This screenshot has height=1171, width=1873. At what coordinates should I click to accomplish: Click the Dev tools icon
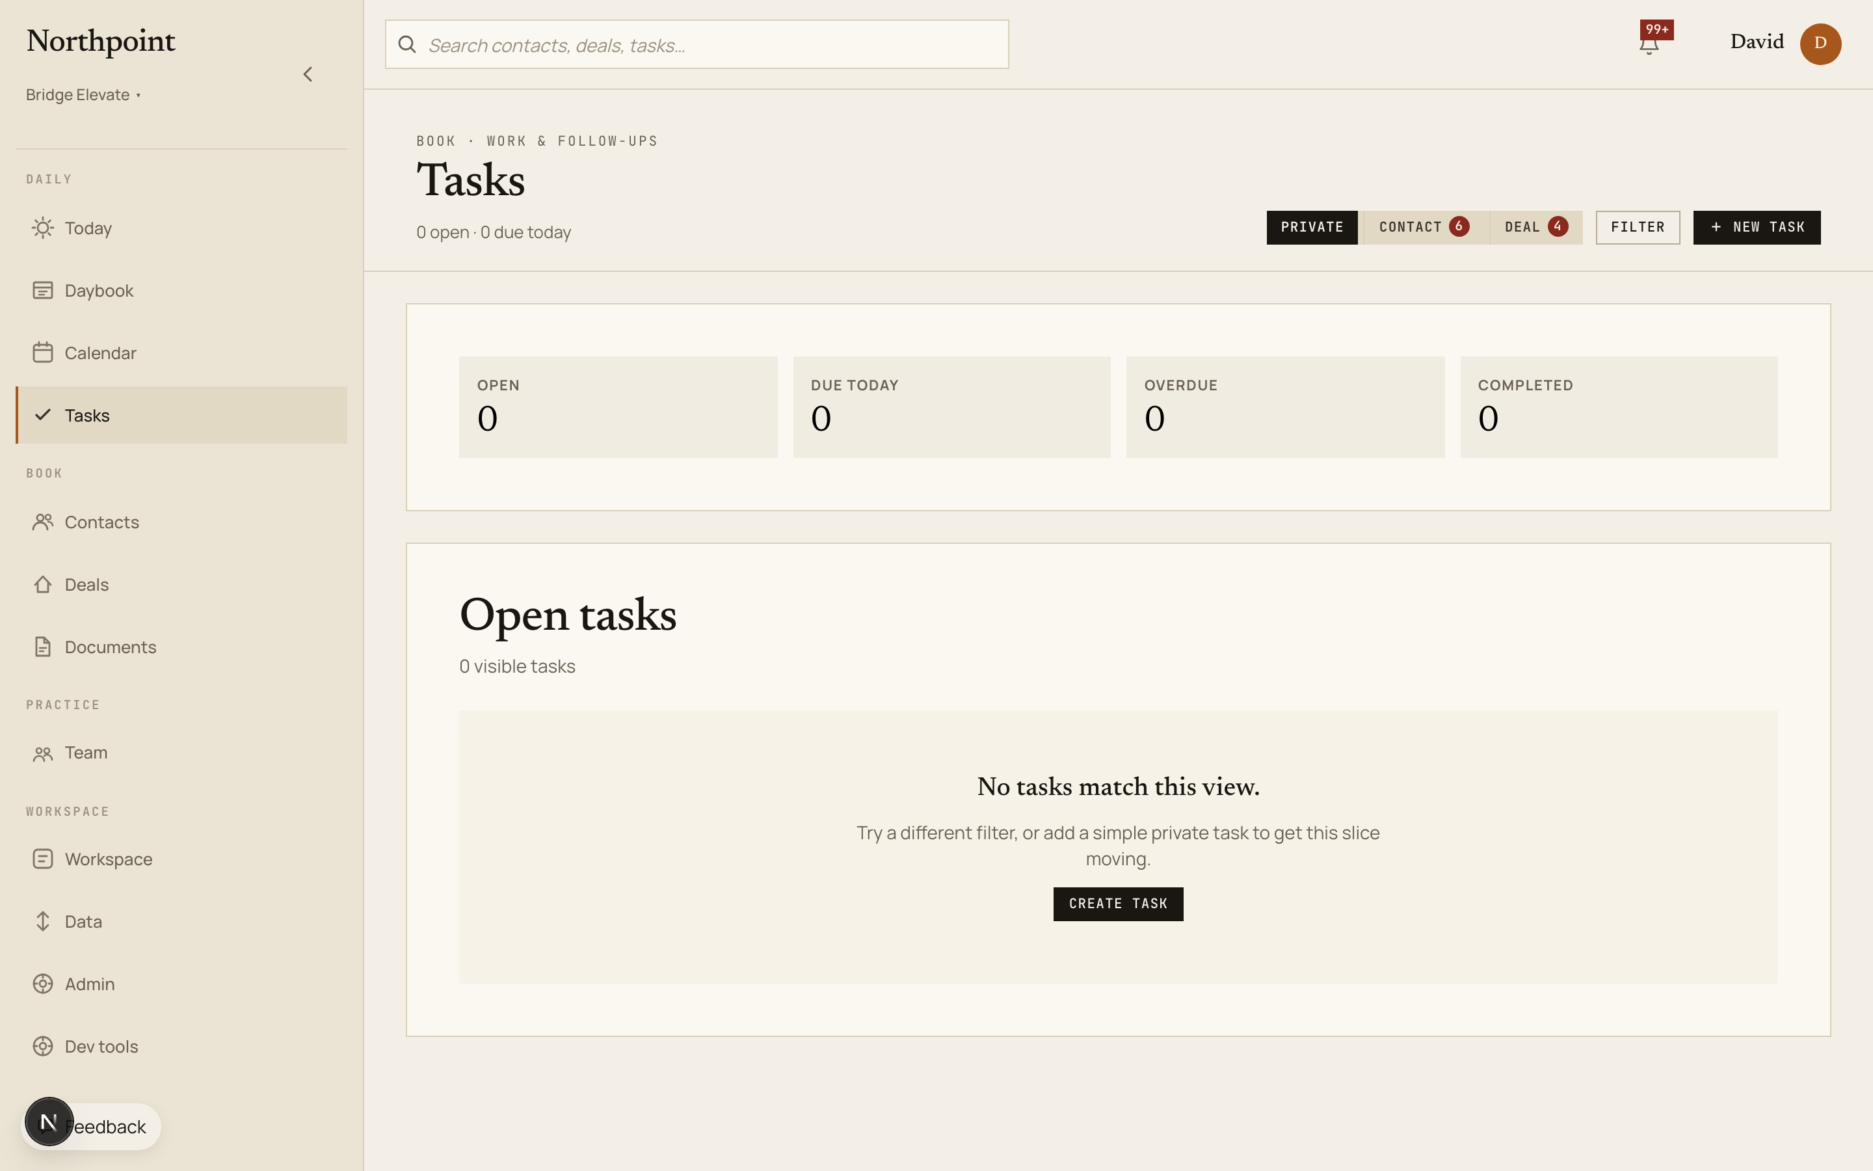[x=42, y=1046]
